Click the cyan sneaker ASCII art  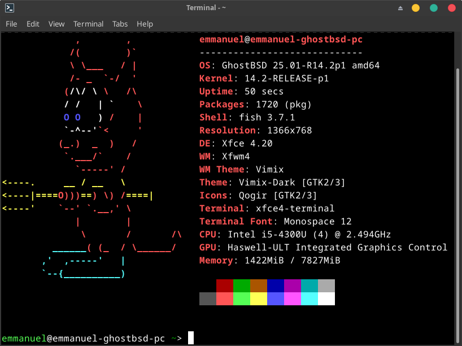point(84,261)
